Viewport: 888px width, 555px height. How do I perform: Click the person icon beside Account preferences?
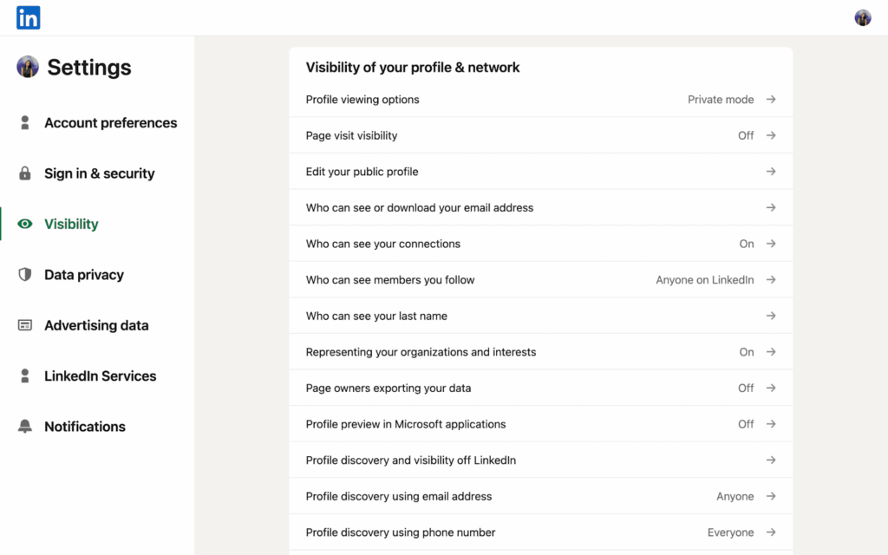tap(25, 123)
